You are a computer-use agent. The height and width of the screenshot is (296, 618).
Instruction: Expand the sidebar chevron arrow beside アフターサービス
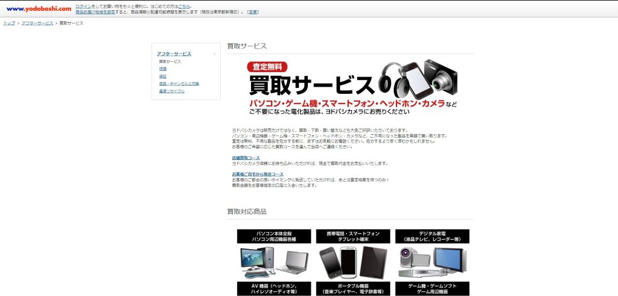click(x=214, y=54)
